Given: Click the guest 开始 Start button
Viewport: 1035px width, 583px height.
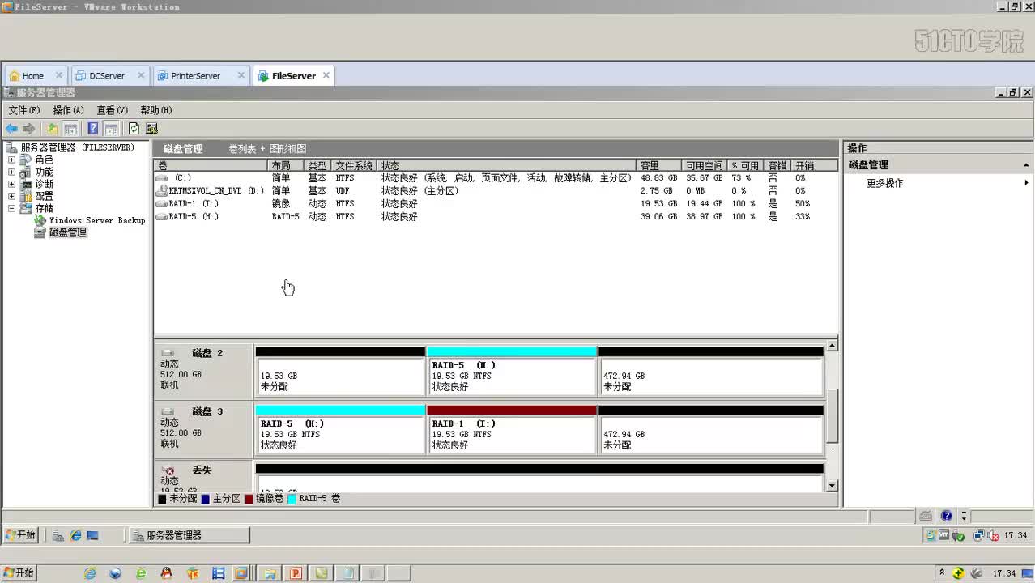Looking at the screenshot, I should [20, 535].
